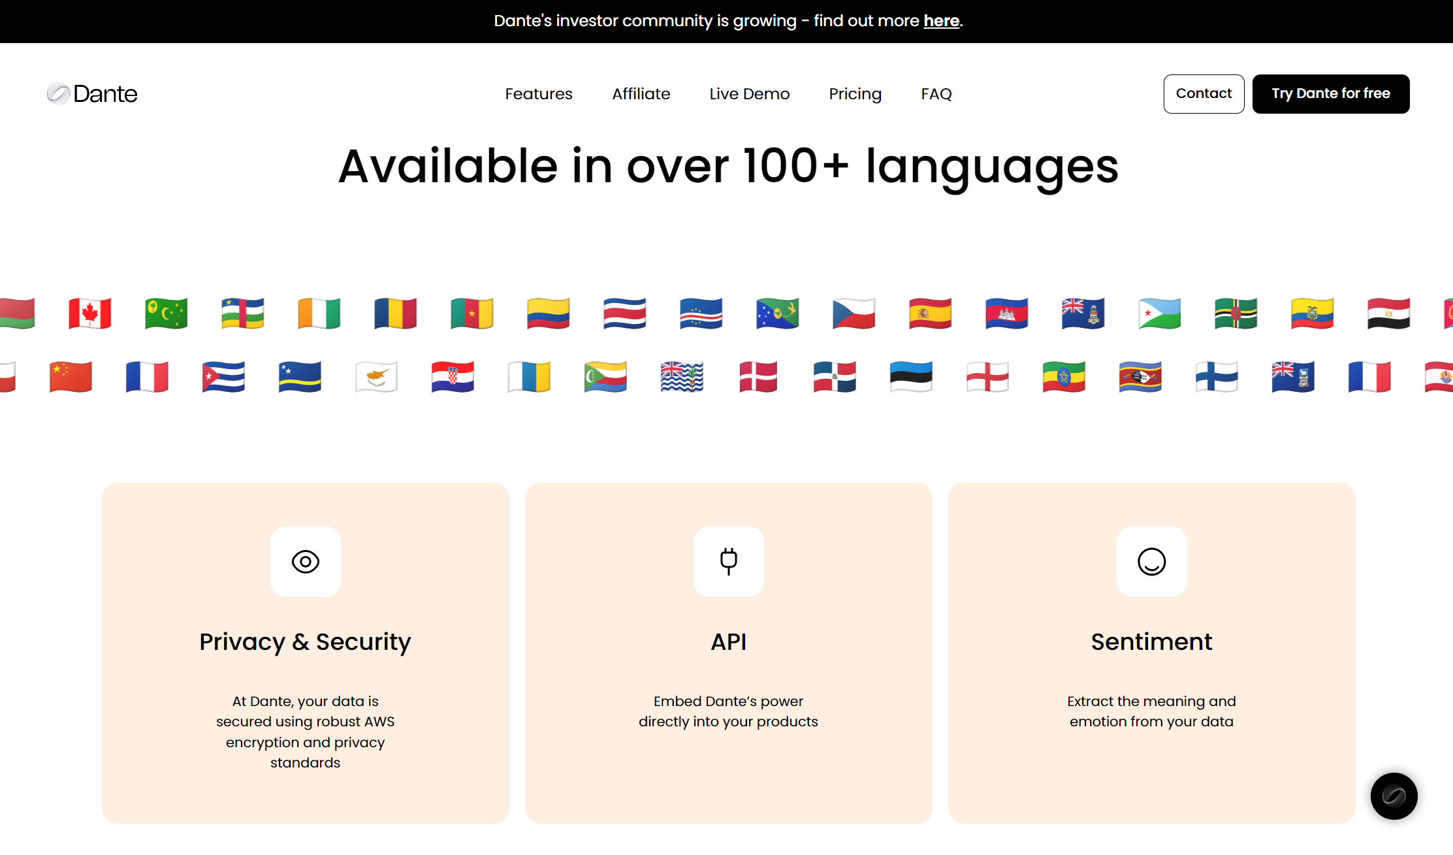Click the Dante logo
This screenshot has width=1453, height=855.
[x=92, y=94]
